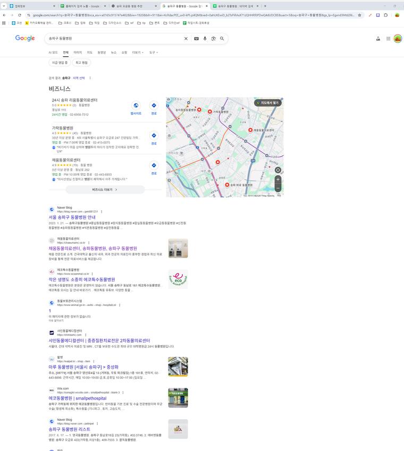
Task: Click the 마루 동물병원 result thumbnail
Action: click(x=178, y=367)
